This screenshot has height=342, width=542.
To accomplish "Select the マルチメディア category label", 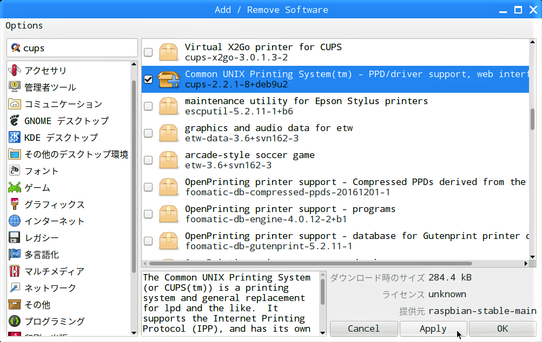I will pos(54,271).
